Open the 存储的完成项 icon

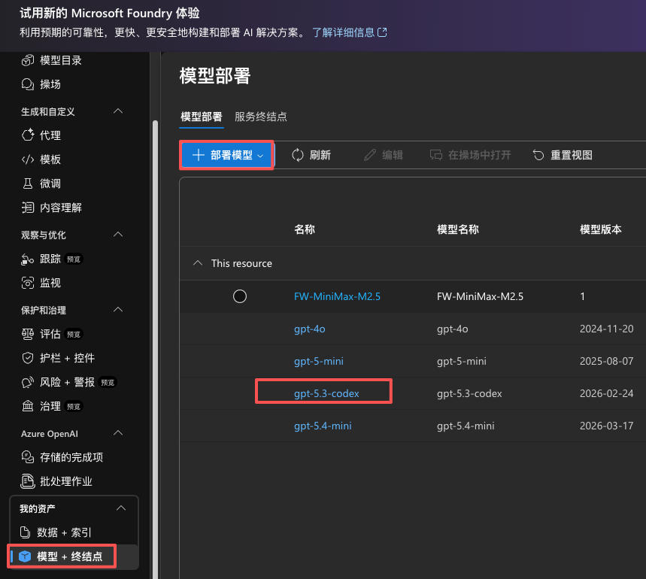28,457
